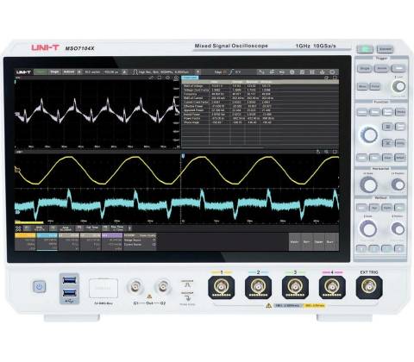Image resolution: width=414 pixels, height=362 pixels.
Task: Toggle the green Run/Stop hardware button
Action: tap(365, 49)
